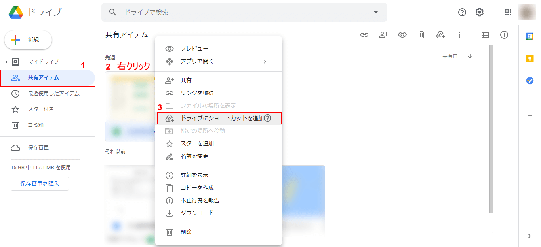Toggle the 共有日 sort direction arrow
The height and width of the screenshot is (247, 541).
[470, 56]
